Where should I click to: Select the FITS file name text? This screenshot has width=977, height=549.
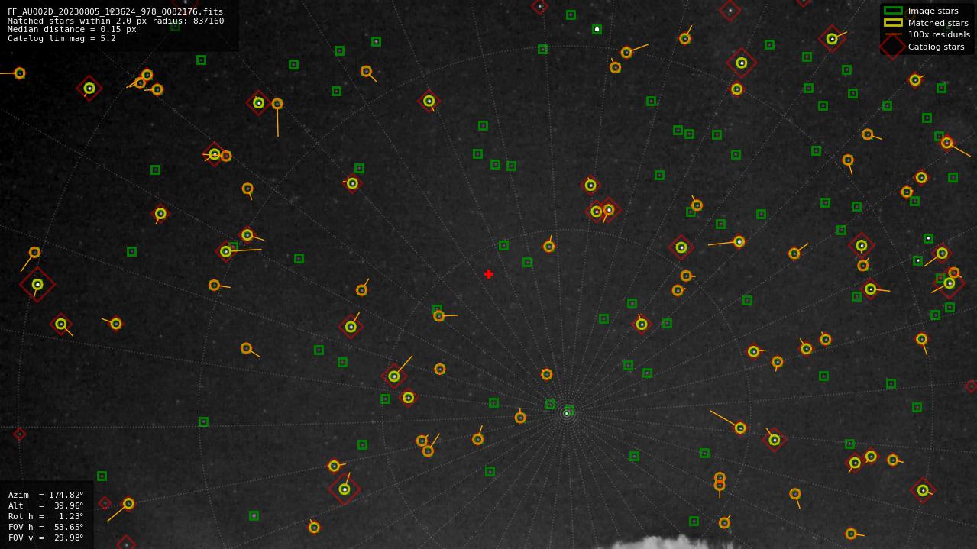pos(115,12)
